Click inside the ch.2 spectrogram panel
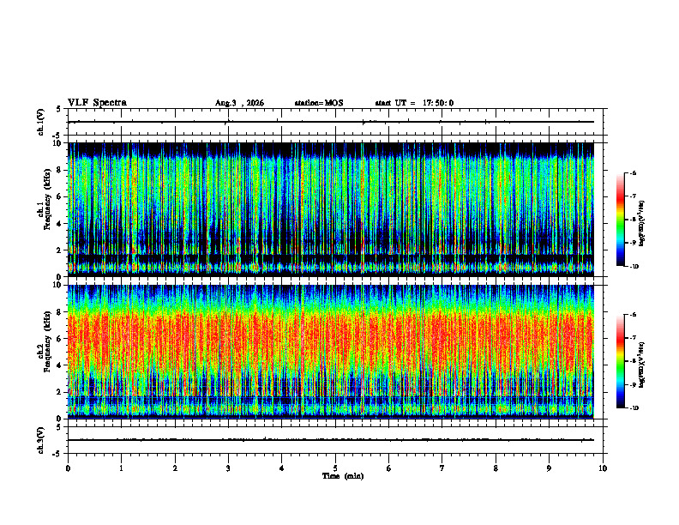 331,352
